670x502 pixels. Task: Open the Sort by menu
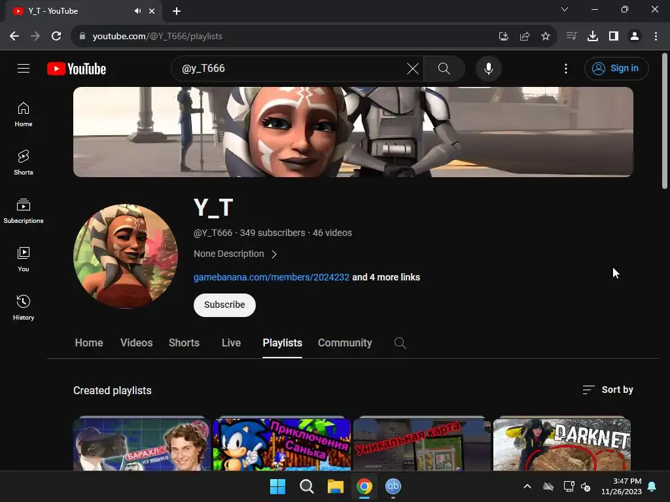coord(608,390)
